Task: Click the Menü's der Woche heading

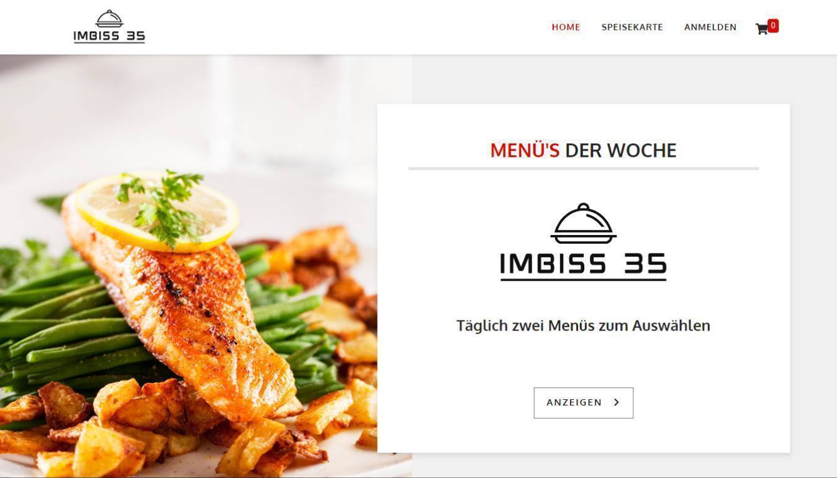Action: (x=583, y=150)
